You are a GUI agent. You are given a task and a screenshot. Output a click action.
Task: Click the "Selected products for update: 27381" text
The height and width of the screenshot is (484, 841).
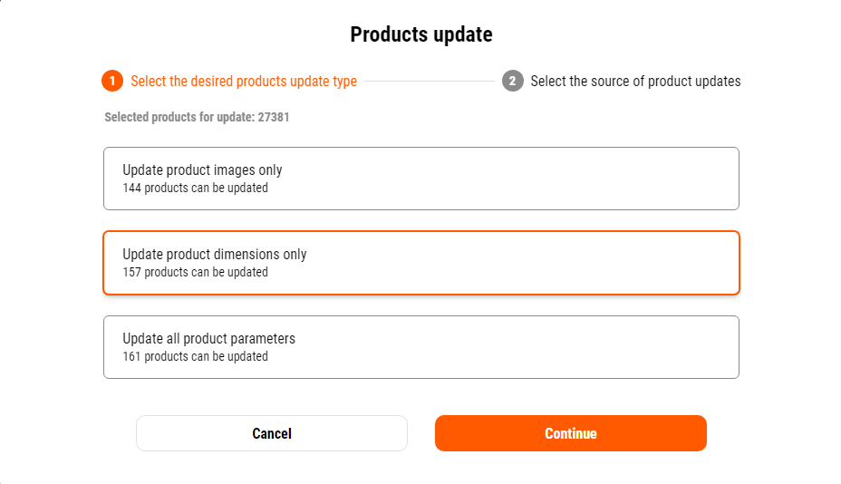tap(197, 117)
